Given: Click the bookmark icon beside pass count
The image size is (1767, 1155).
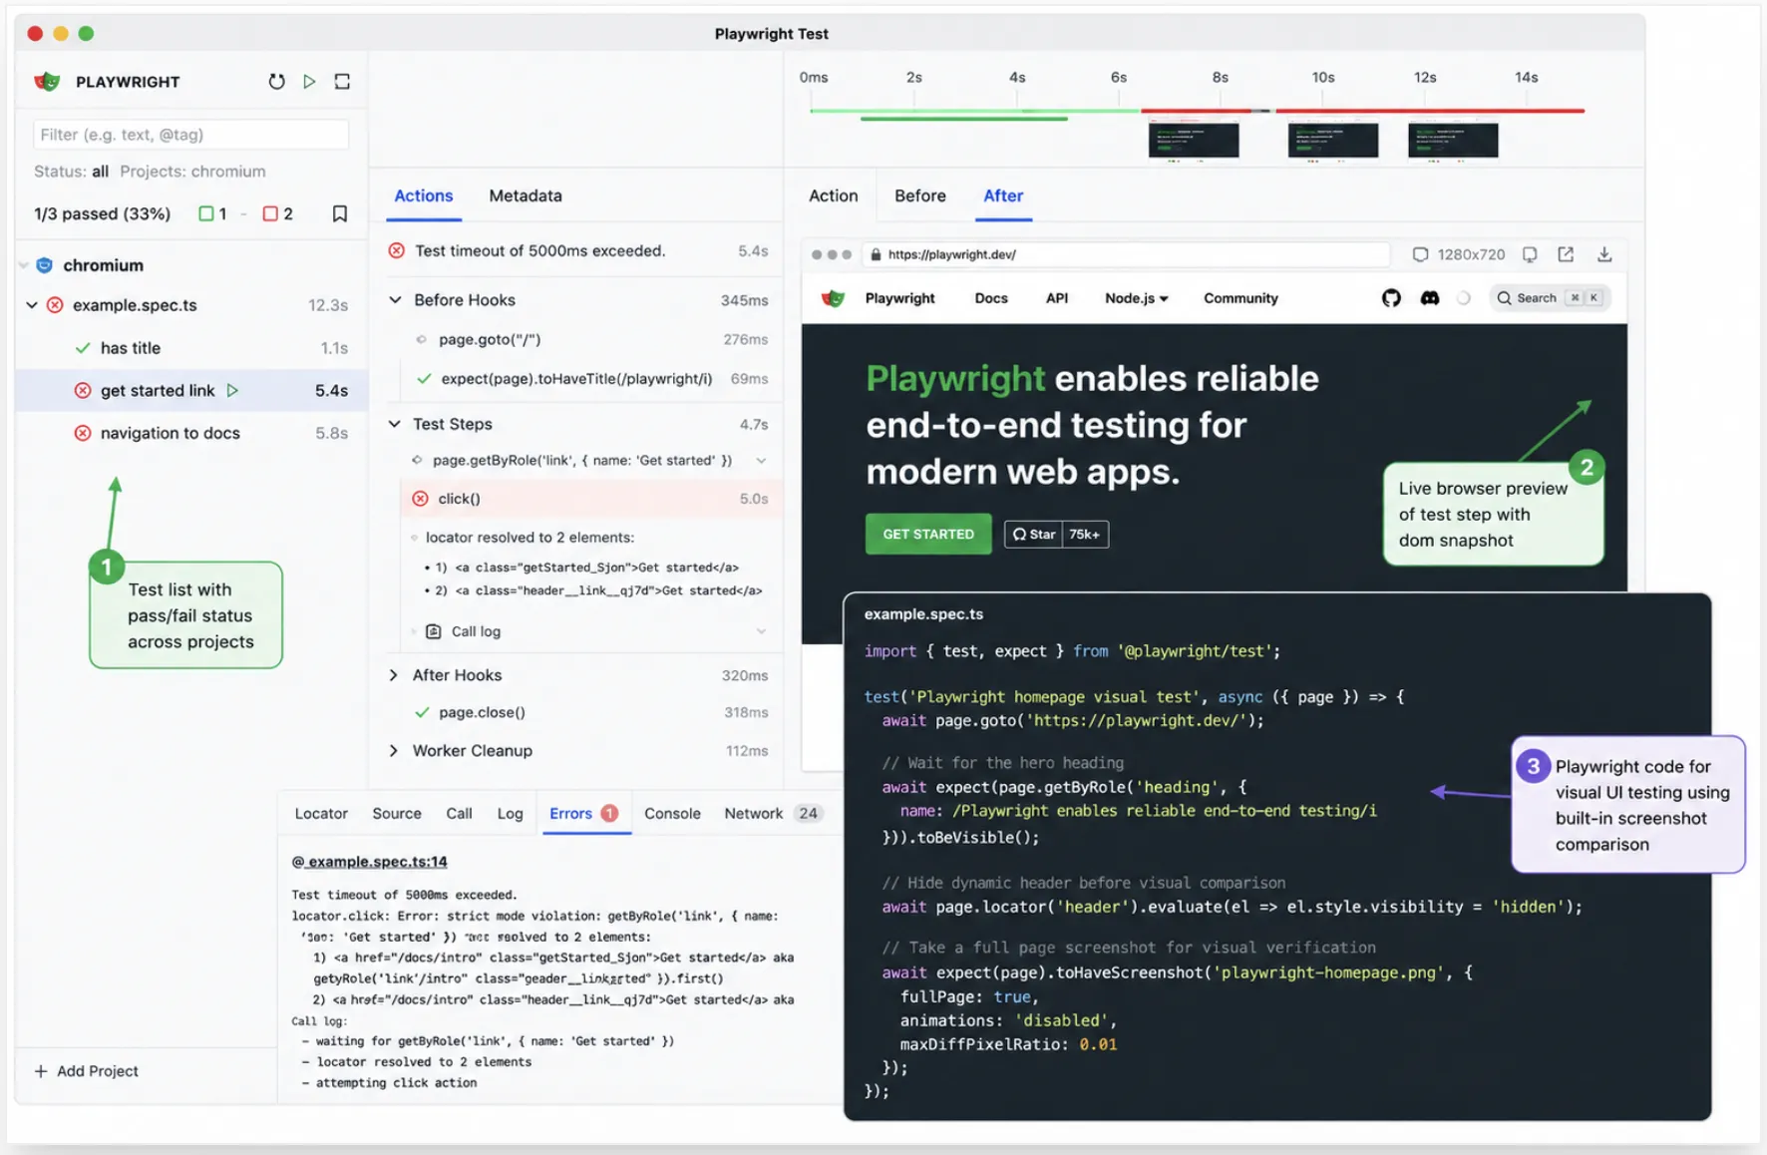Looking at the screenshot, I should click(x=340, y=213).
